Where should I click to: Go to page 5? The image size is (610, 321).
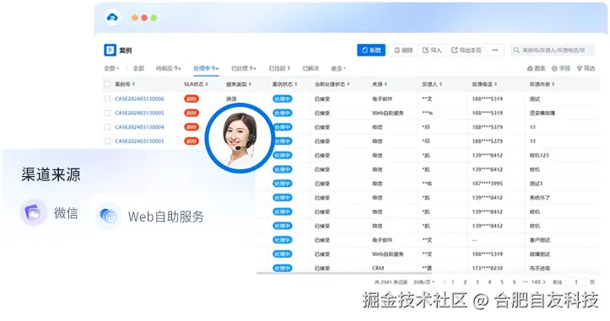(502, 281)
